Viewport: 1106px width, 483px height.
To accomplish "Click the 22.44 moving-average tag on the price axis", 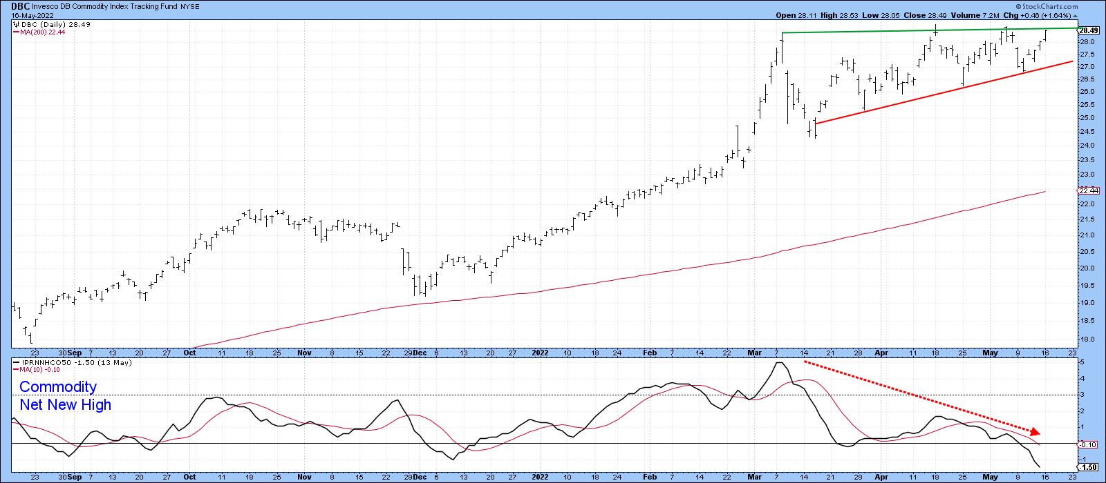I will (1088, 190).
